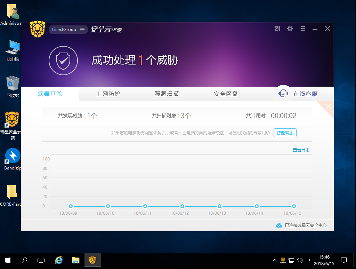Viewport: 356px width, 269px height.
Task: Select the 18/06/12 chart data point
Action: click(182, 206)
